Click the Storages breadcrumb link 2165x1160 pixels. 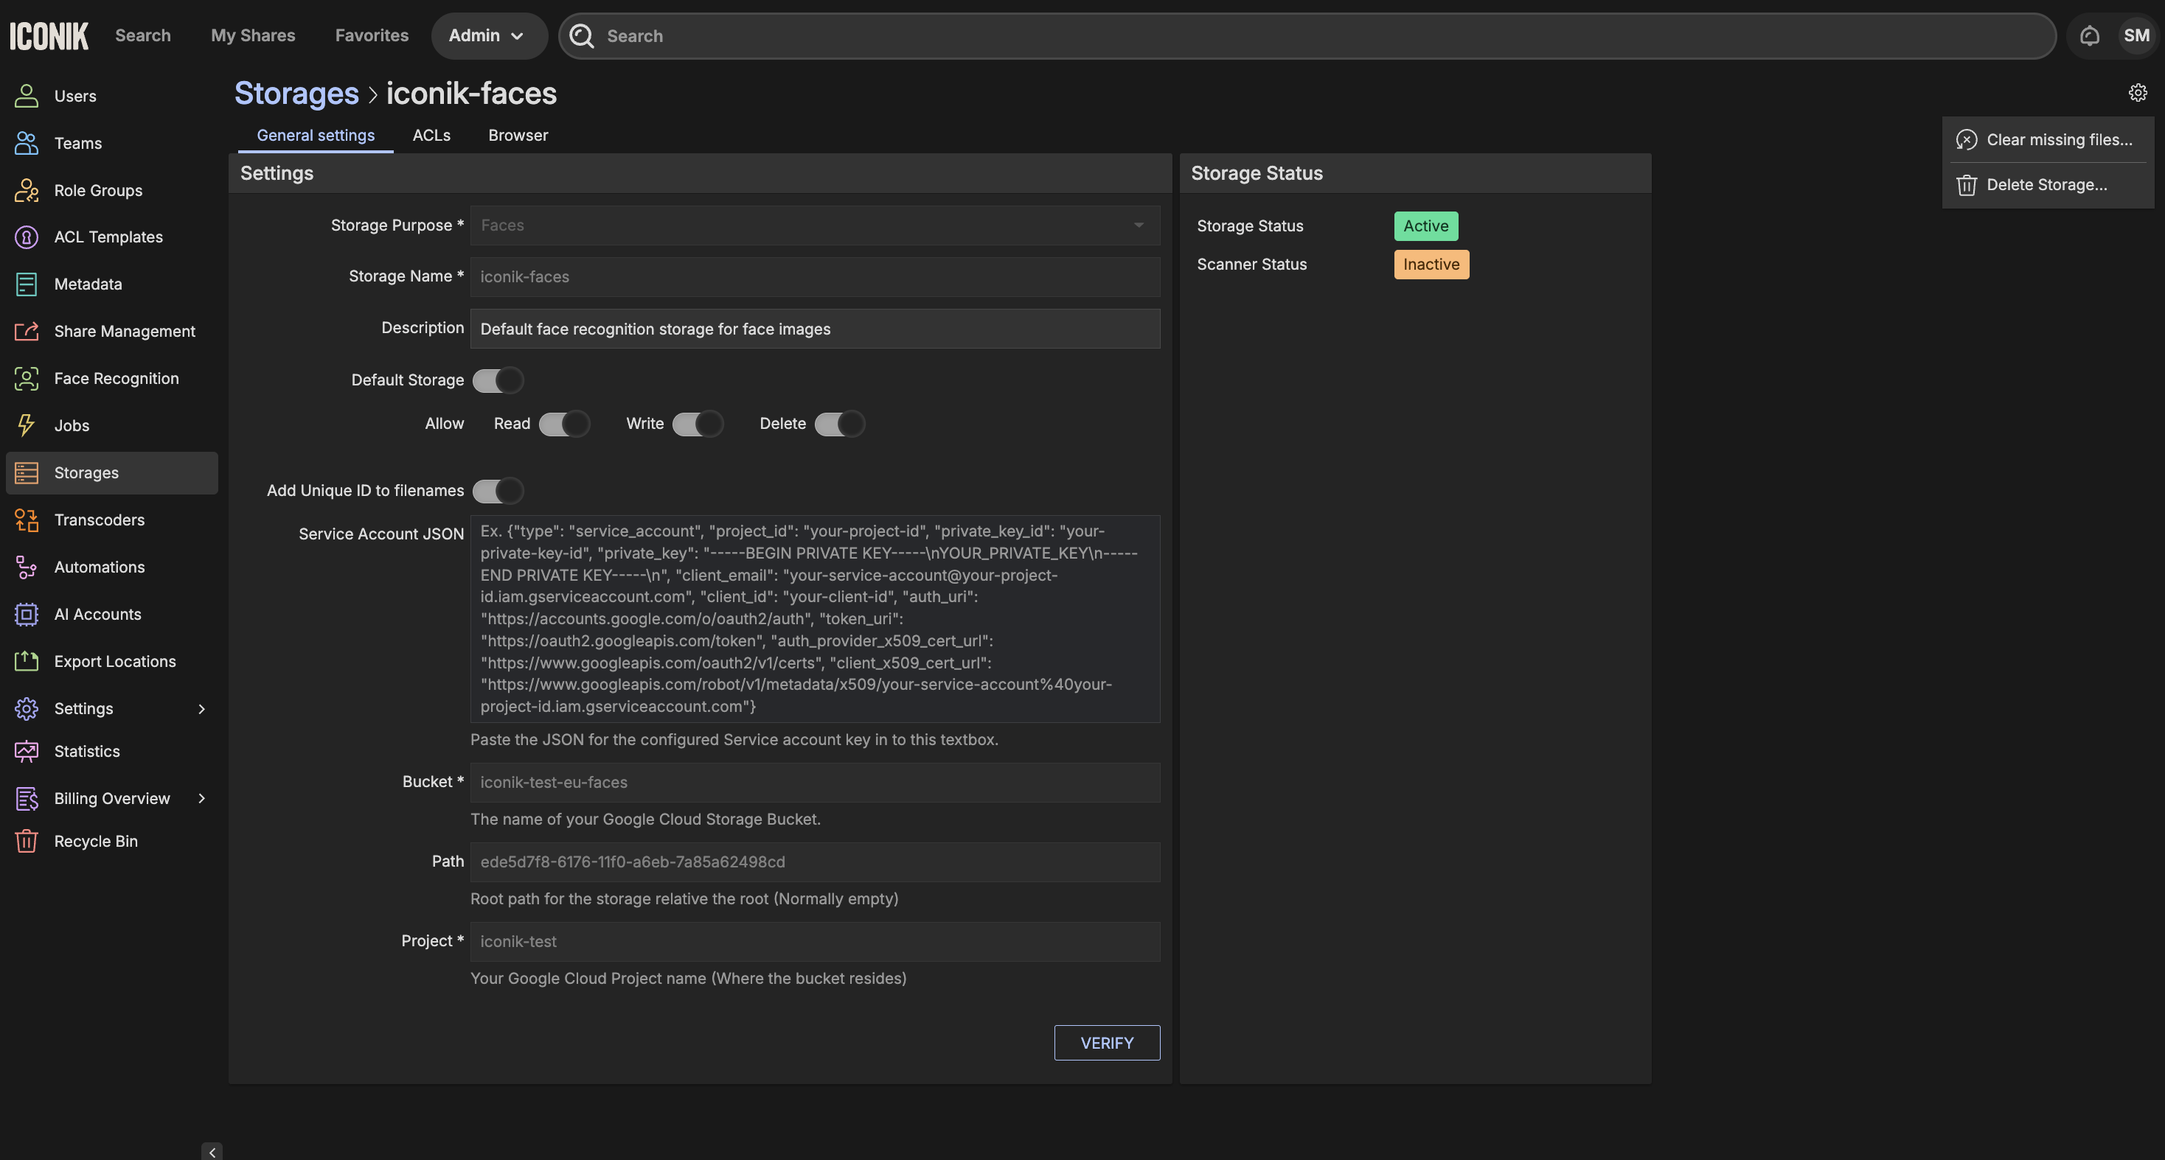[296, 94]
